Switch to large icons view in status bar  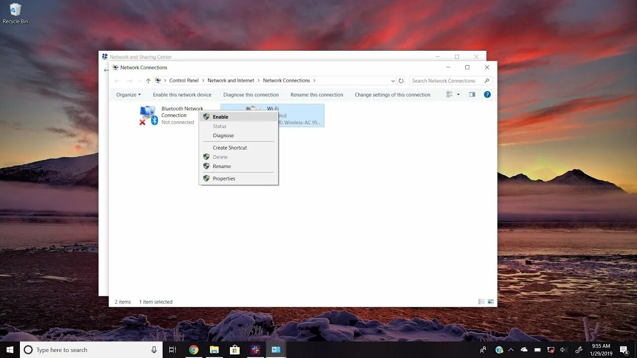(x=491, y=302)
